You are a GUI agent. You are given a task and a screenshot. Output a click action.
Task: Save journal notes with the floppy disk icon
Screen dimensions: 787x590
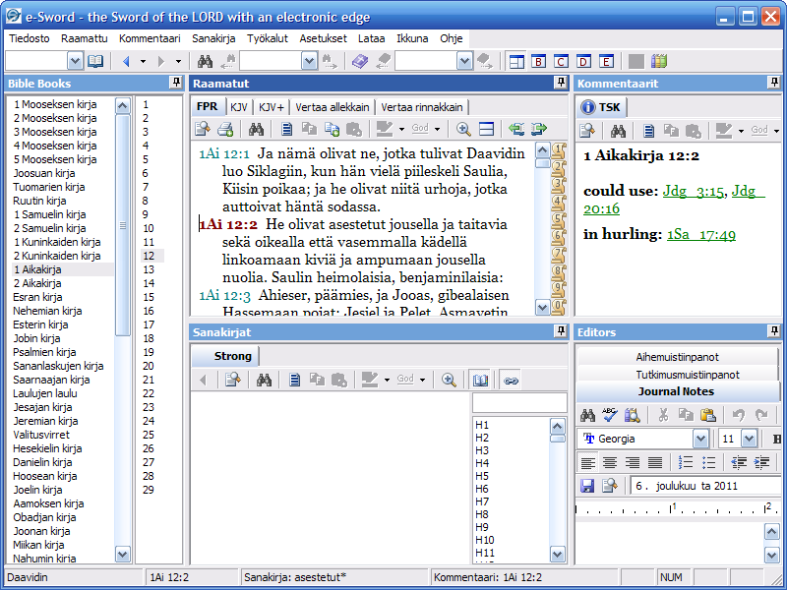(x=587, y=485)
